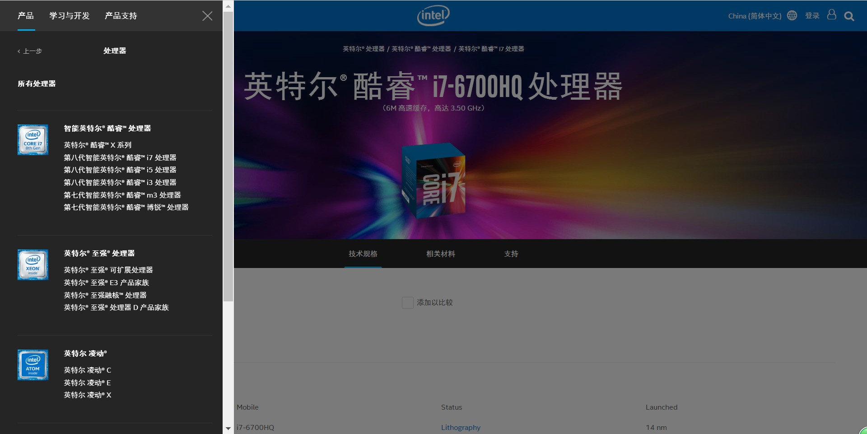Click the 处理器 panel title
867x434 pixels.
pyautogui.click(x=115, y=51)
